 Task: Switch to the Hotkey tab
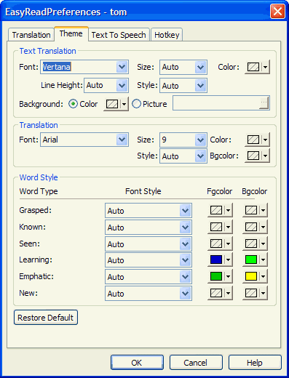coord(167,35)
